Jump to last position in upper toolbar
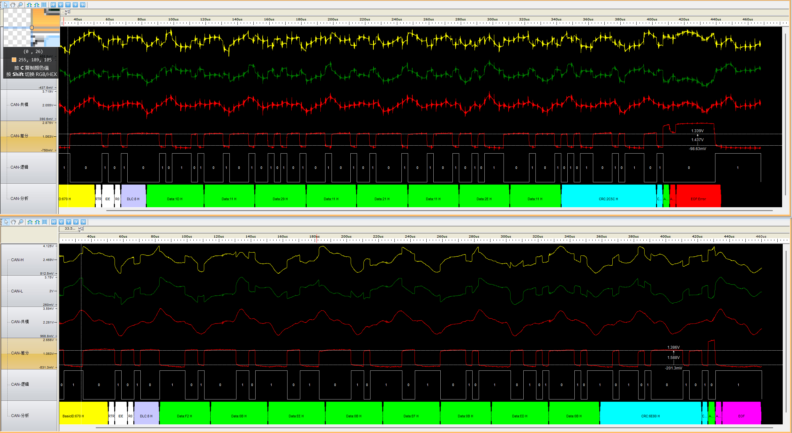792x433 pixels. 83,5
